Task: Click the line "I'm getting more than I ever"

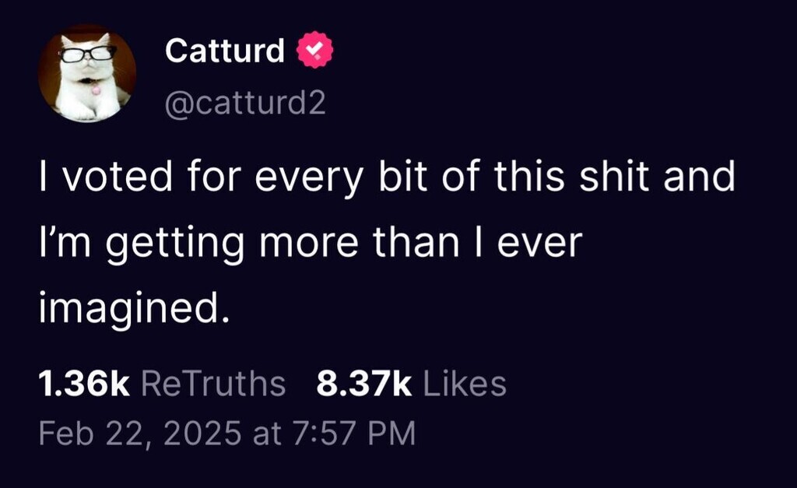Action: click(x=310, y=244)
